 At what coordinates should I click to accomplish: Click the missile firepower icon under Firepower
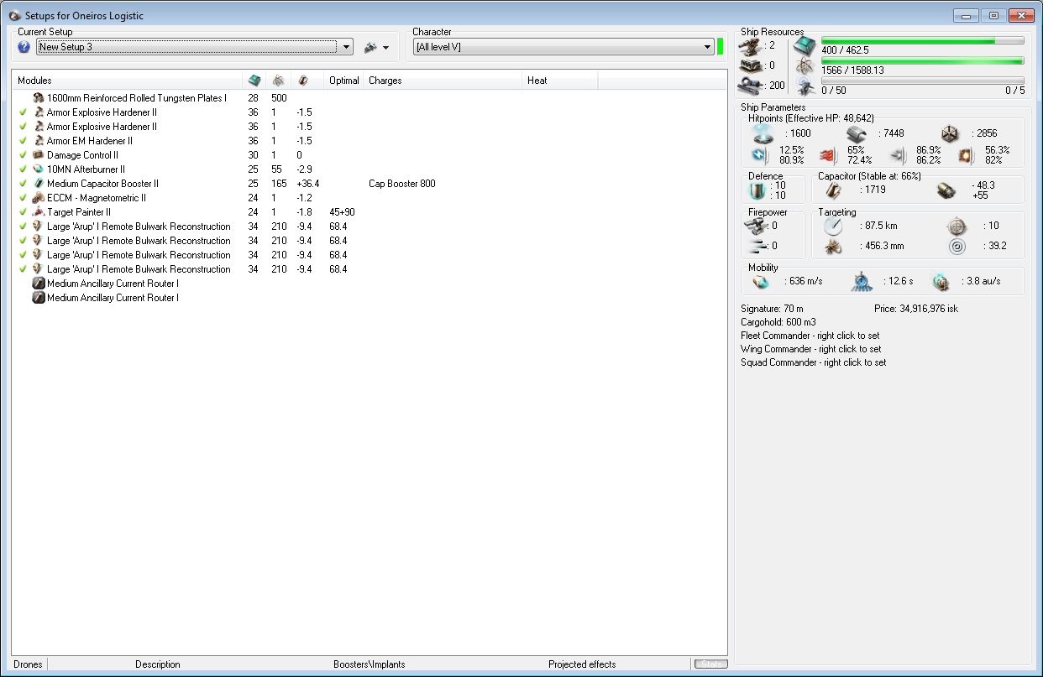coord(758,246)
